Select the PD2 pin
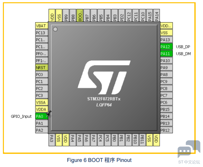The height and width of the screenshot is (167, 203). pos(122,15)
